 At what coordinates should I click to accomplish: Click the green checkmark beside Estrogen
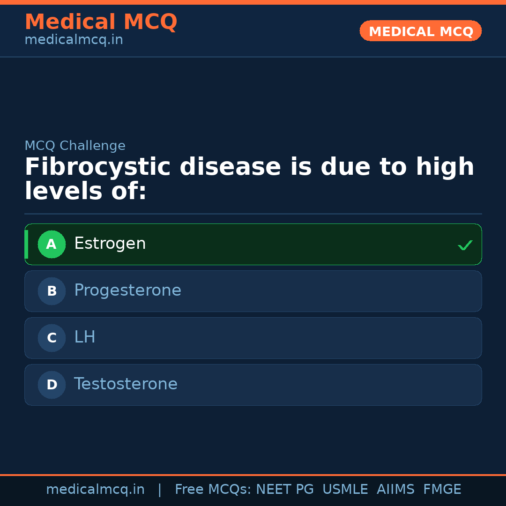point(465,245)
